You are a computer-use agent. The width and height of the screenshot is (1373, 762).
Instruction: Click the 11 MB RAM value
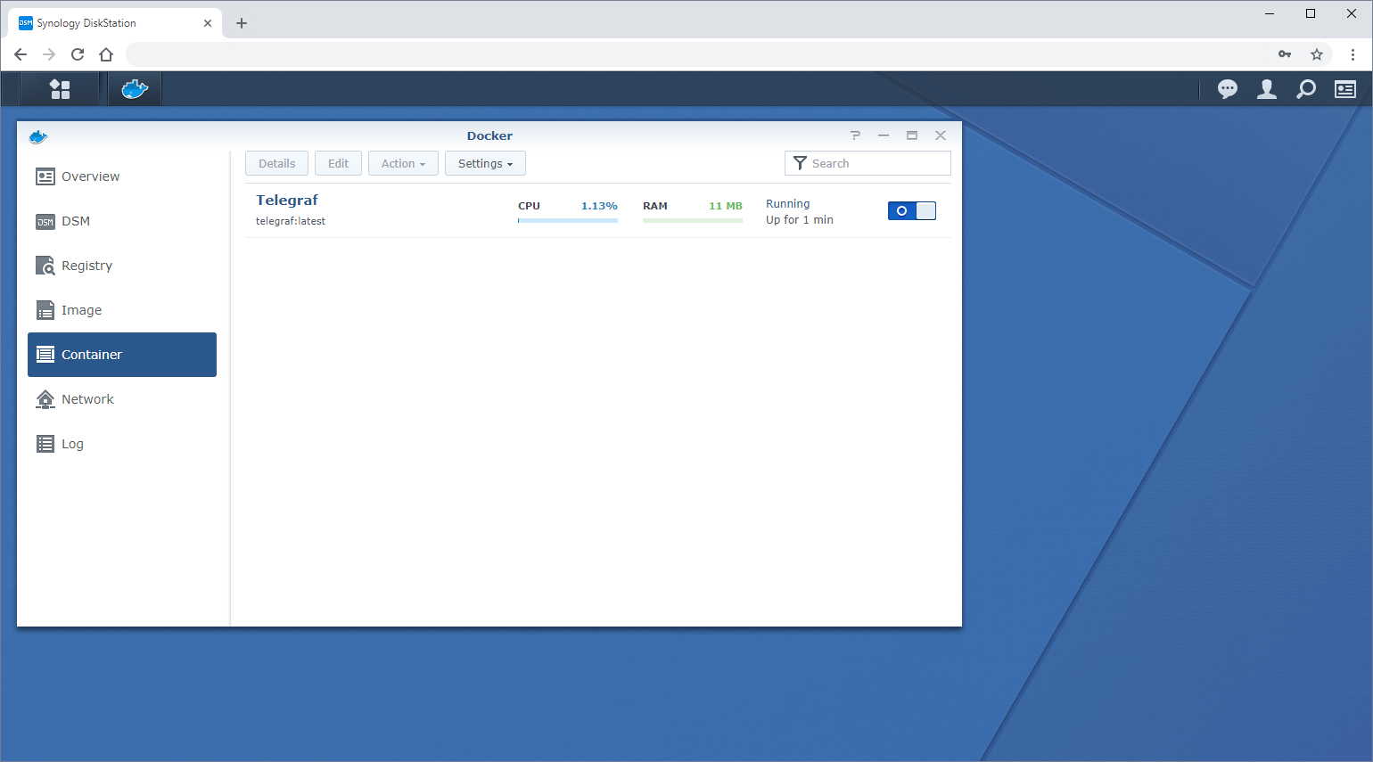(x=726, y=206)
